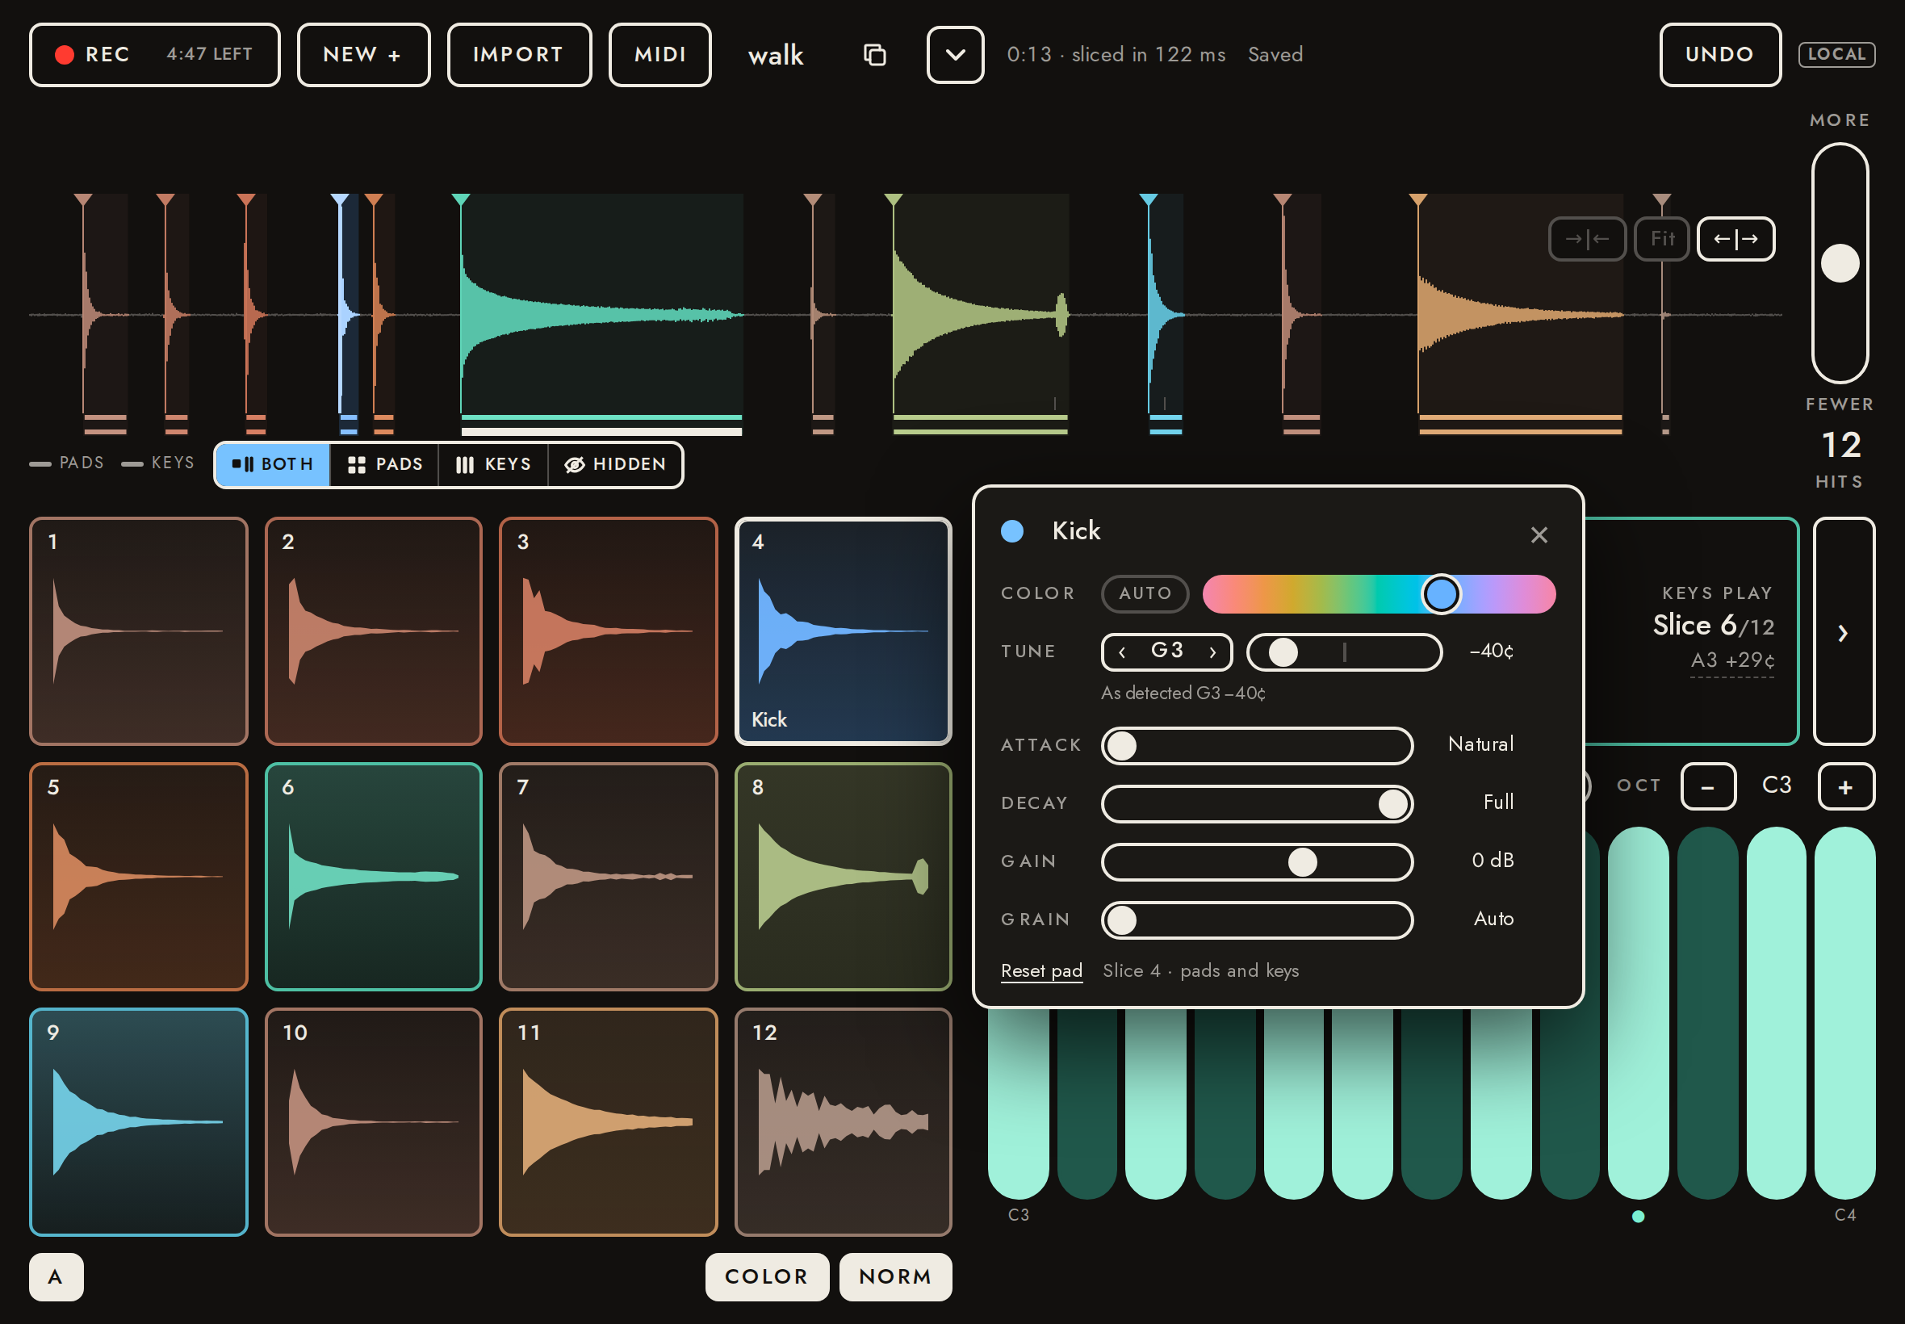Screen dimensions: 1905x1324
Task: Open the project dropdown chevron
Action: [x=955, y=55]
